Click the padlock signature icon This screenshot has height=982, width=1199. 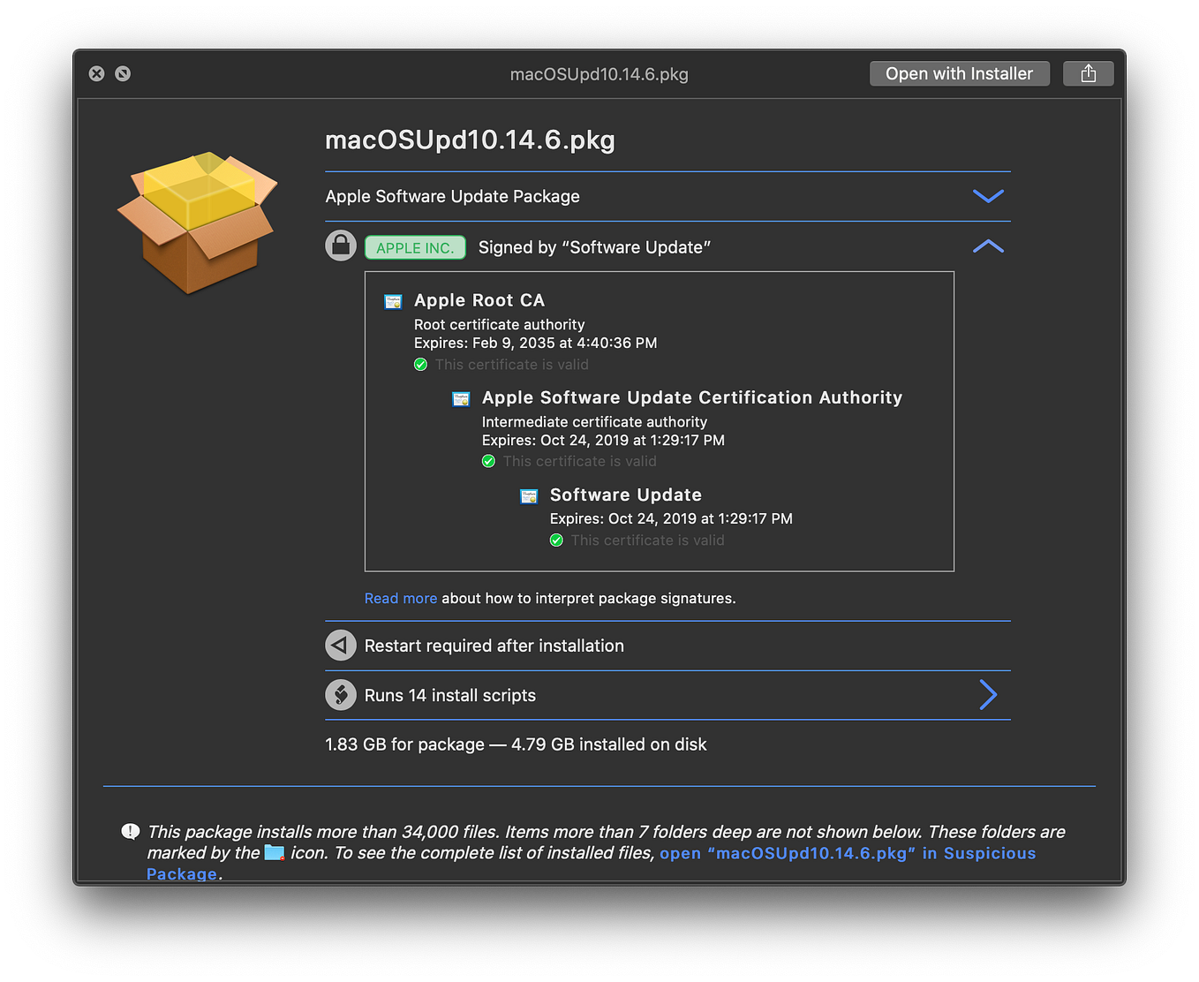coord(341,245)
